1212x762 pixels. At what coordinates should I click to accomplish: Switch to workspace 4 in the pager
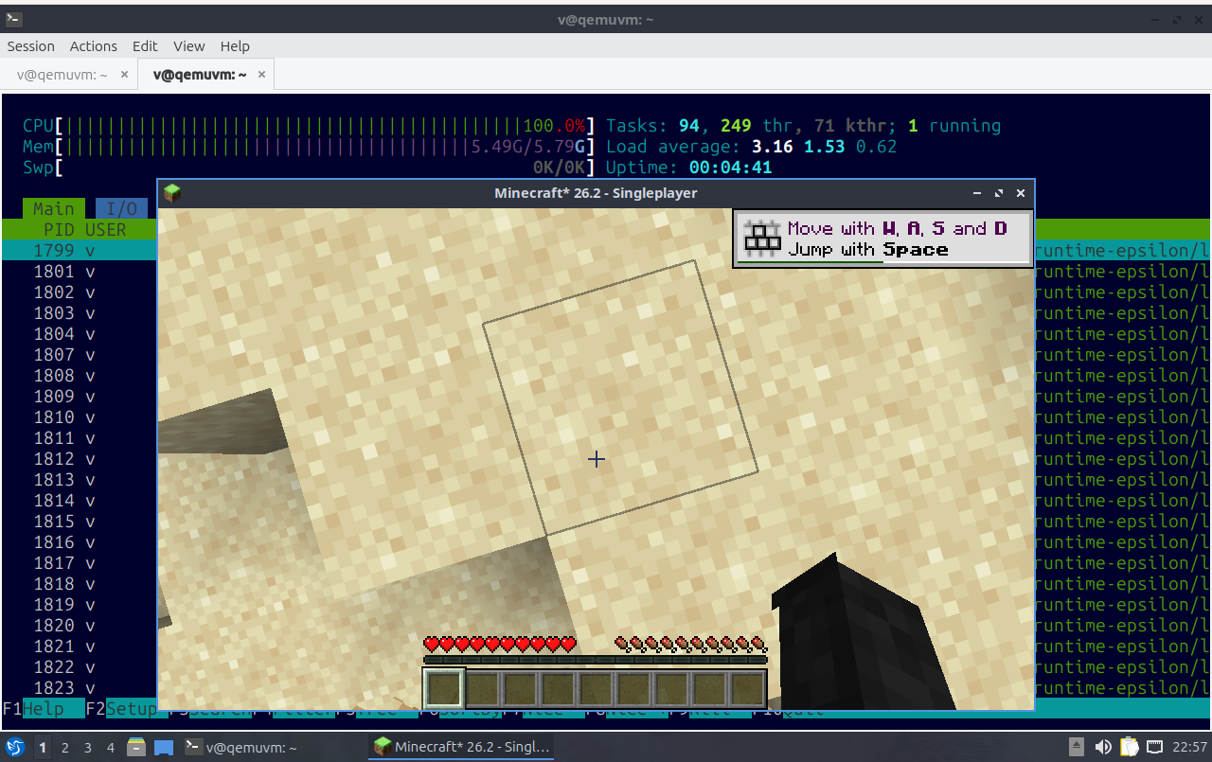coord(111,747)
